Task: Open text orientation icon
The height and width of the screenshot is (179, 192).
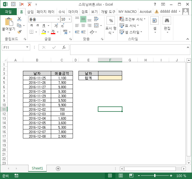Action: pyautogui.click(x=92, y=32)
